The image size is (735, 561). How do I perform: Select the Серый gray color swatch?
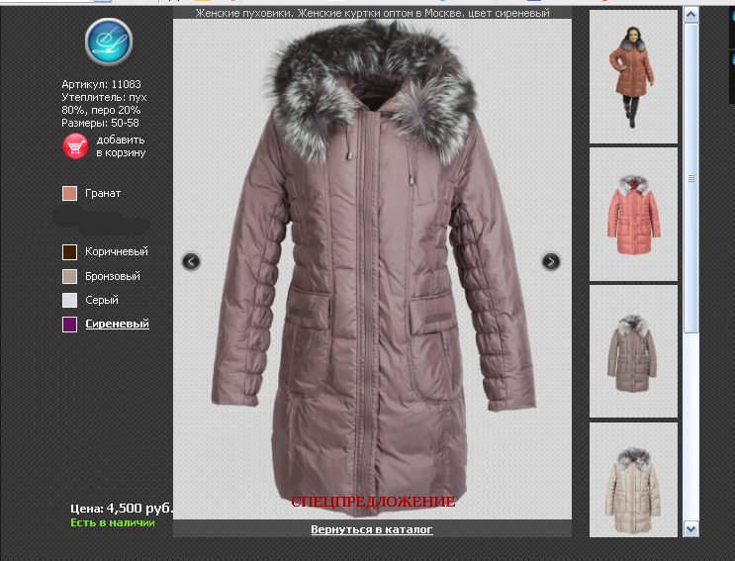(69, 300)
